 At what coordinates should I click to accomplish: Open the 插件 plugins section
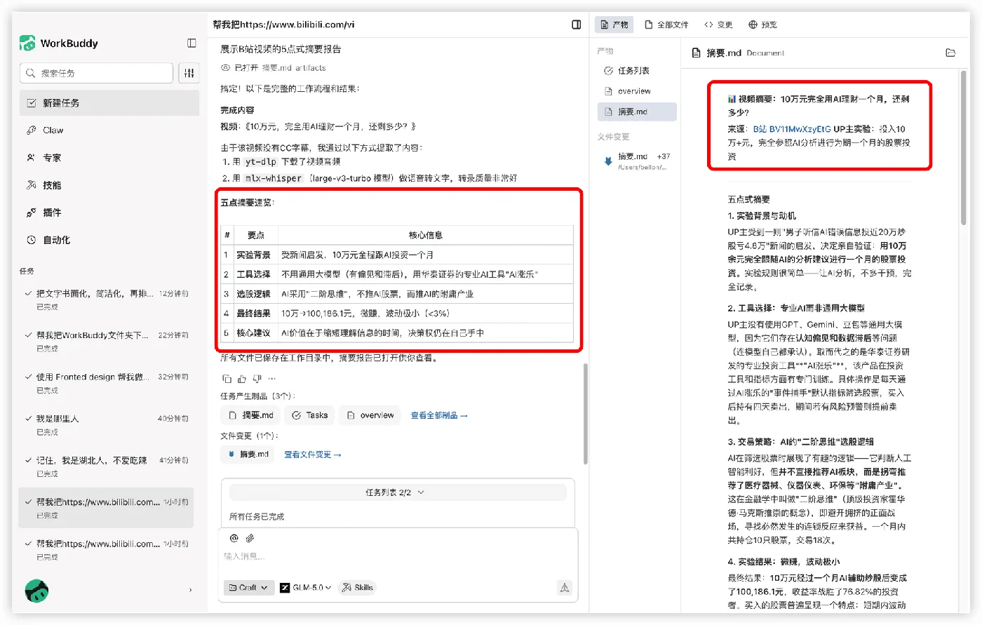pos(109,213)
